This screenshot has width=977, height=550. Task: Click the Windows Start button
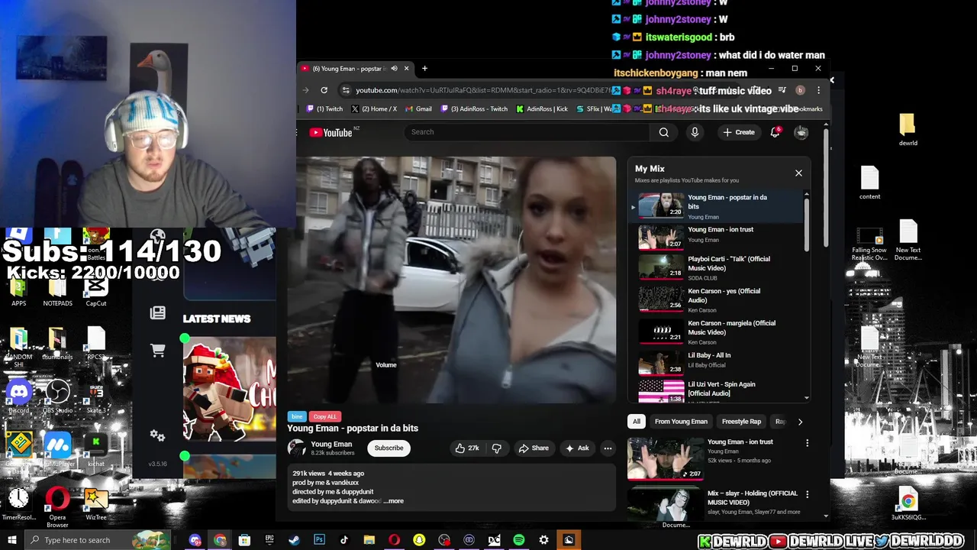[x=11, y=540]
